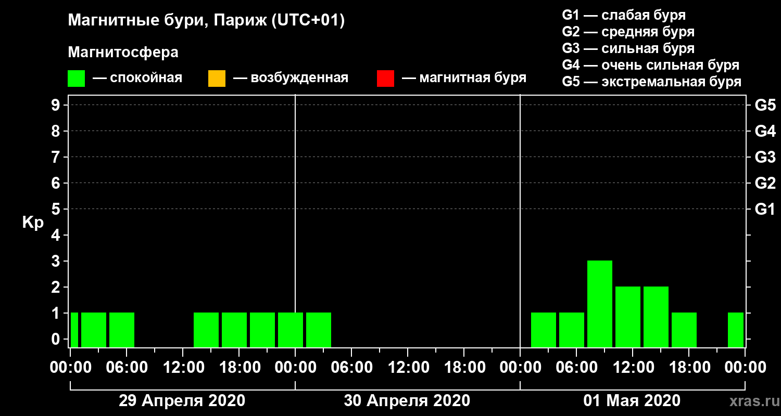The width and height of the screenshot is (781, 416).
Task: Click the Kp 2 bar at 12:00 on 01 Мая
Action: pos(628,317)
